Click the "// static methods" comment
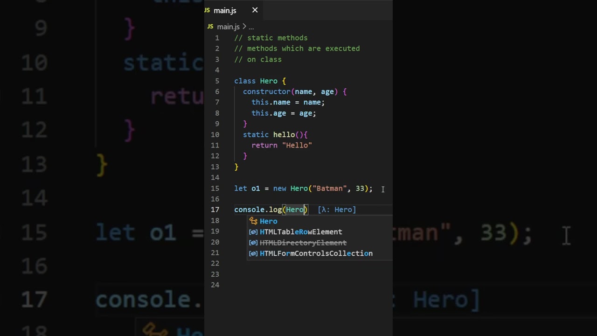Viewport: 597px width, 336px height. click(271, 38)
